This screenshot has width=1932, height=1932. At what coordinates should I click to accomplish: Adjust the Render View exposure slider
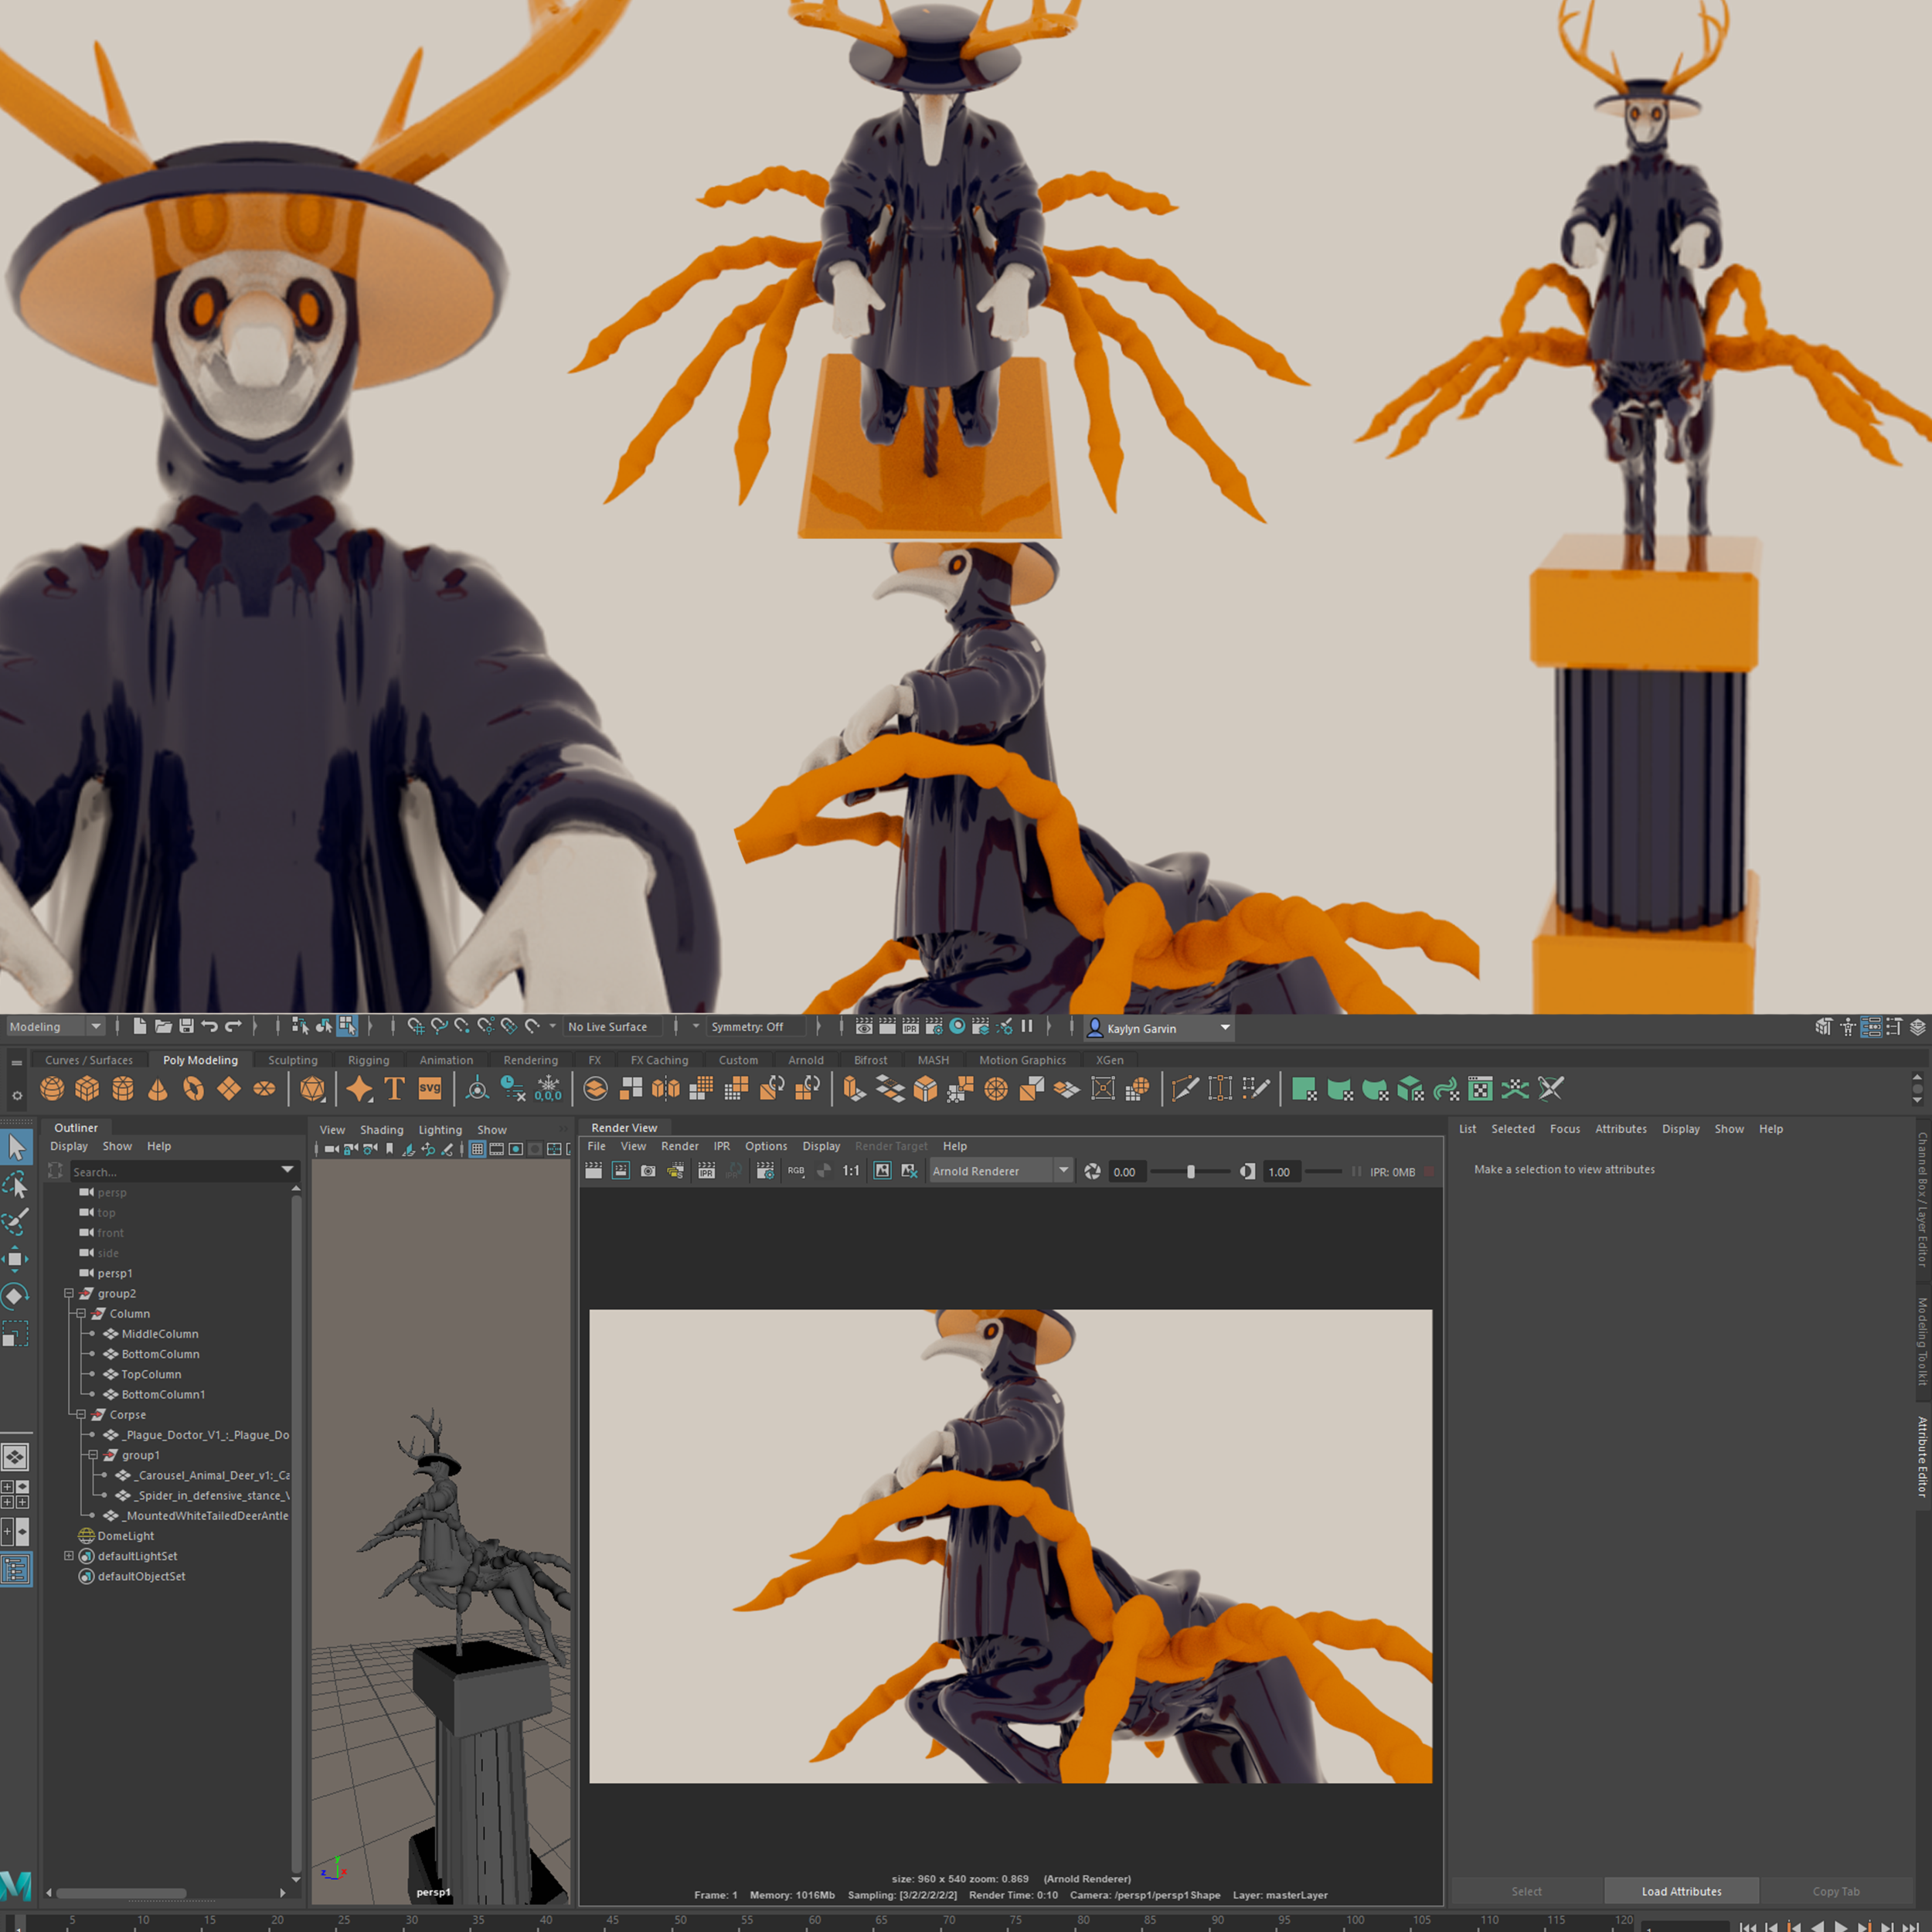coord(1190,1172)
